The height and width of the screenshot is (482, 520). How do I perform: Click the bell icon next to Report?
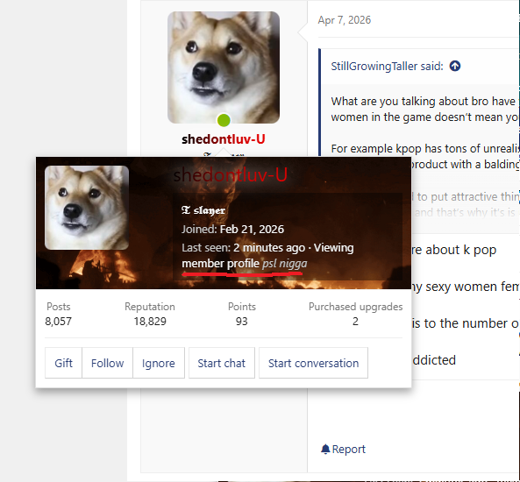(x=325, y=449)
